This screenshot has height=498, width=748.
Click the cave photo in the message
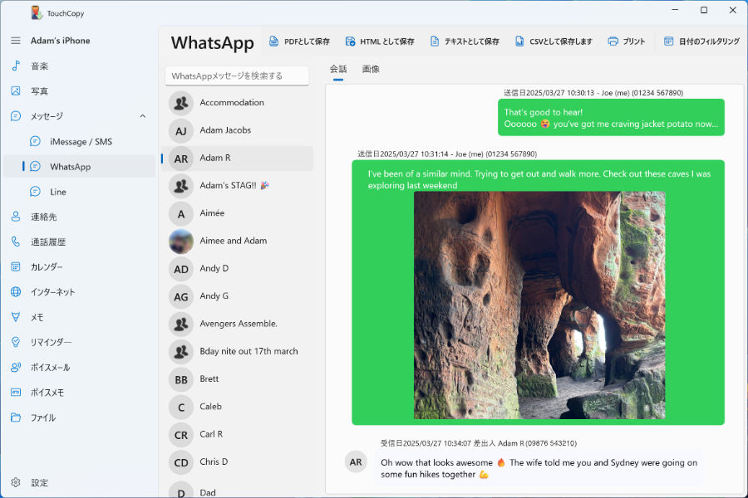pyautogui.click(x=539, y=305)
